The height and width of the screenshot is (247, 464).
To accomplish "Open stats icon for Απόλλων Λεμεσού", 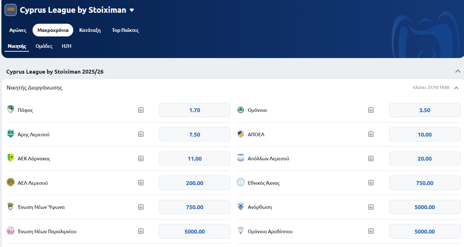I will point(371,159).
